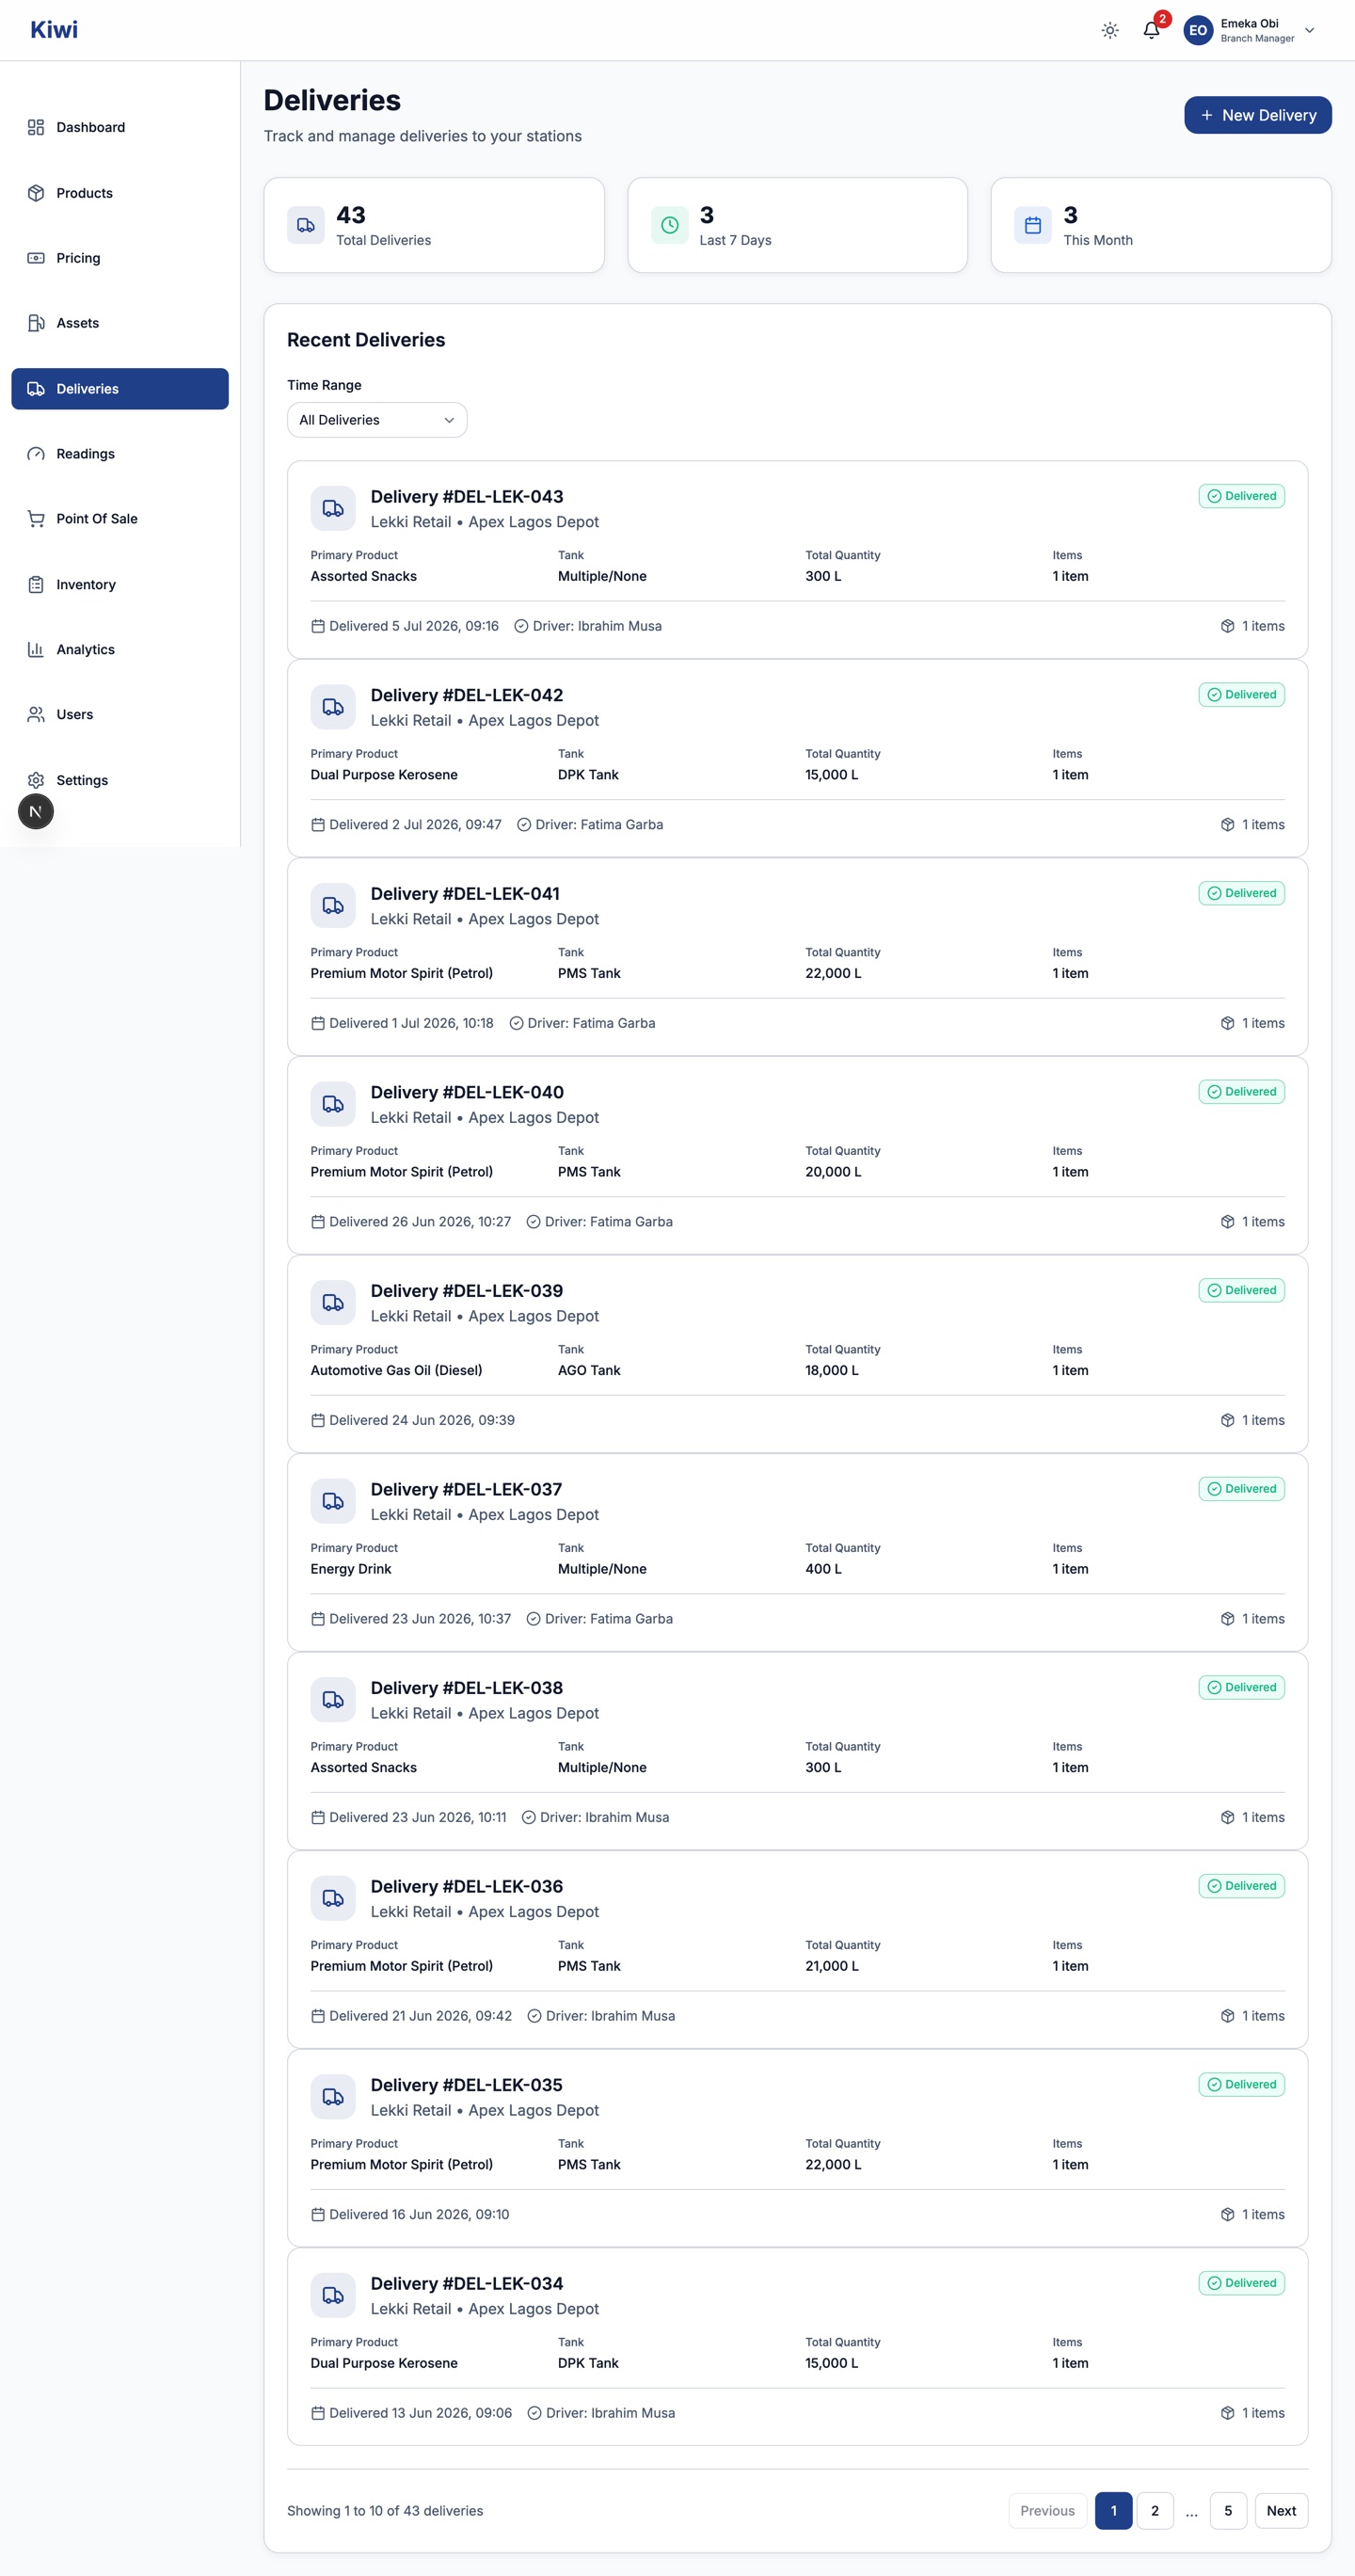This screenshot has width=1355, height=2576.
Task: Click truck icon of Delivery #DEL-LEK-043
Action: point(333,509)
